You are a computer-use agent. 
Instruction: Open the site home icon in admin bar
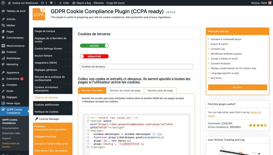click(9, 3)
